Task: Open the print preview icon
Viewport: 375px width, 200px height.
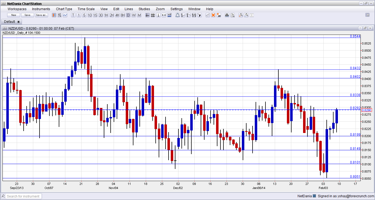Action: (x=233, y=15)
